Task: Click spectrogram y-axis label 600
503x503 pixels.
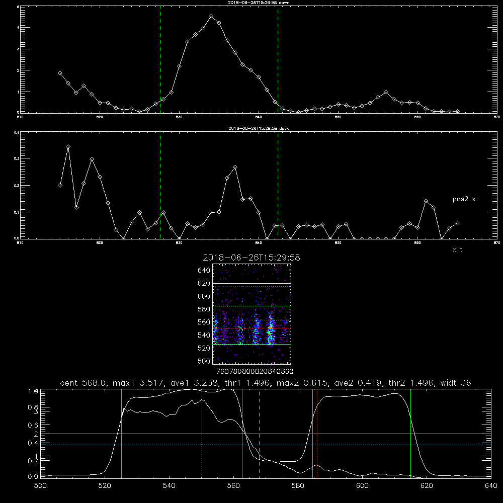Action: (204, 296)
